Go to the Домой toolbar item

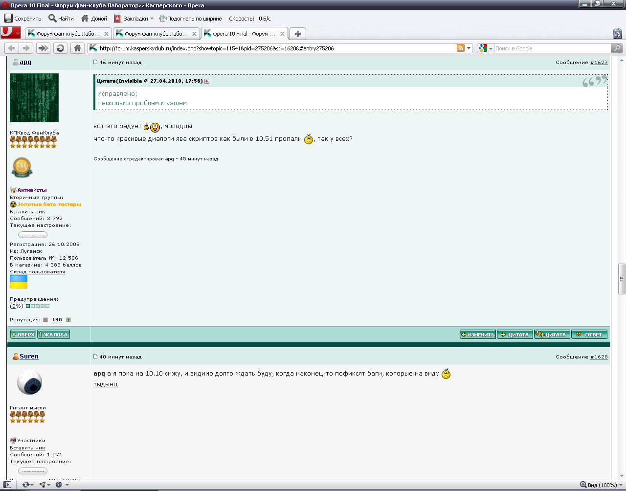pyautogui.click(x=94, y=19)
